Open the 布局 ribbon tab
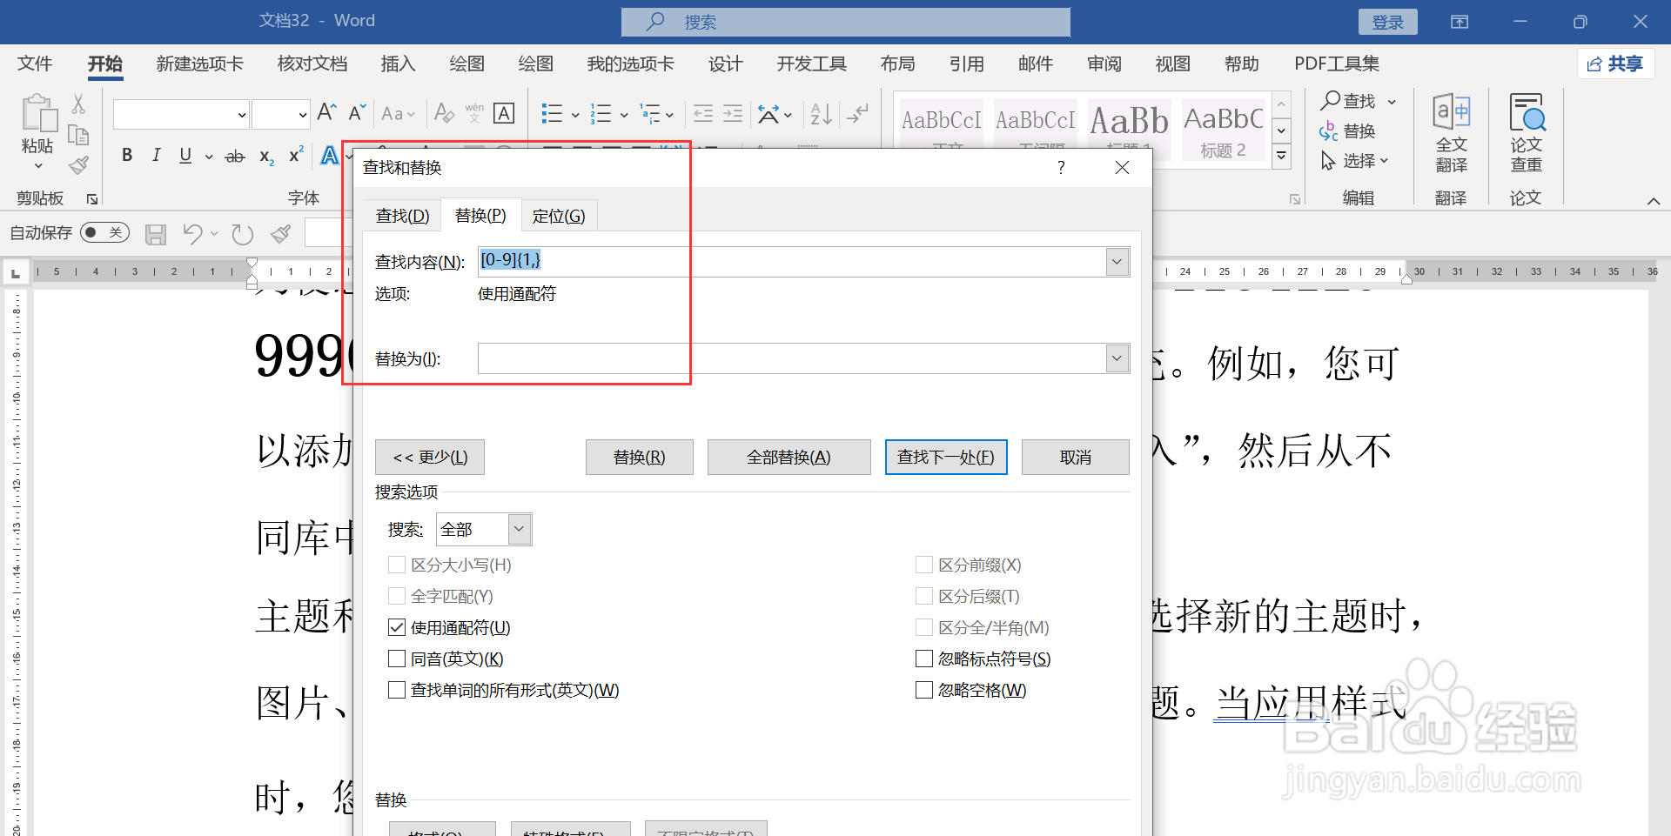The height and width of the screenshot is (836, 1671). 897,64
